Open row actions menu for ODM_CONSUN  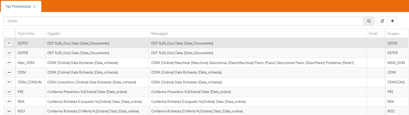[x=9, y=82]
